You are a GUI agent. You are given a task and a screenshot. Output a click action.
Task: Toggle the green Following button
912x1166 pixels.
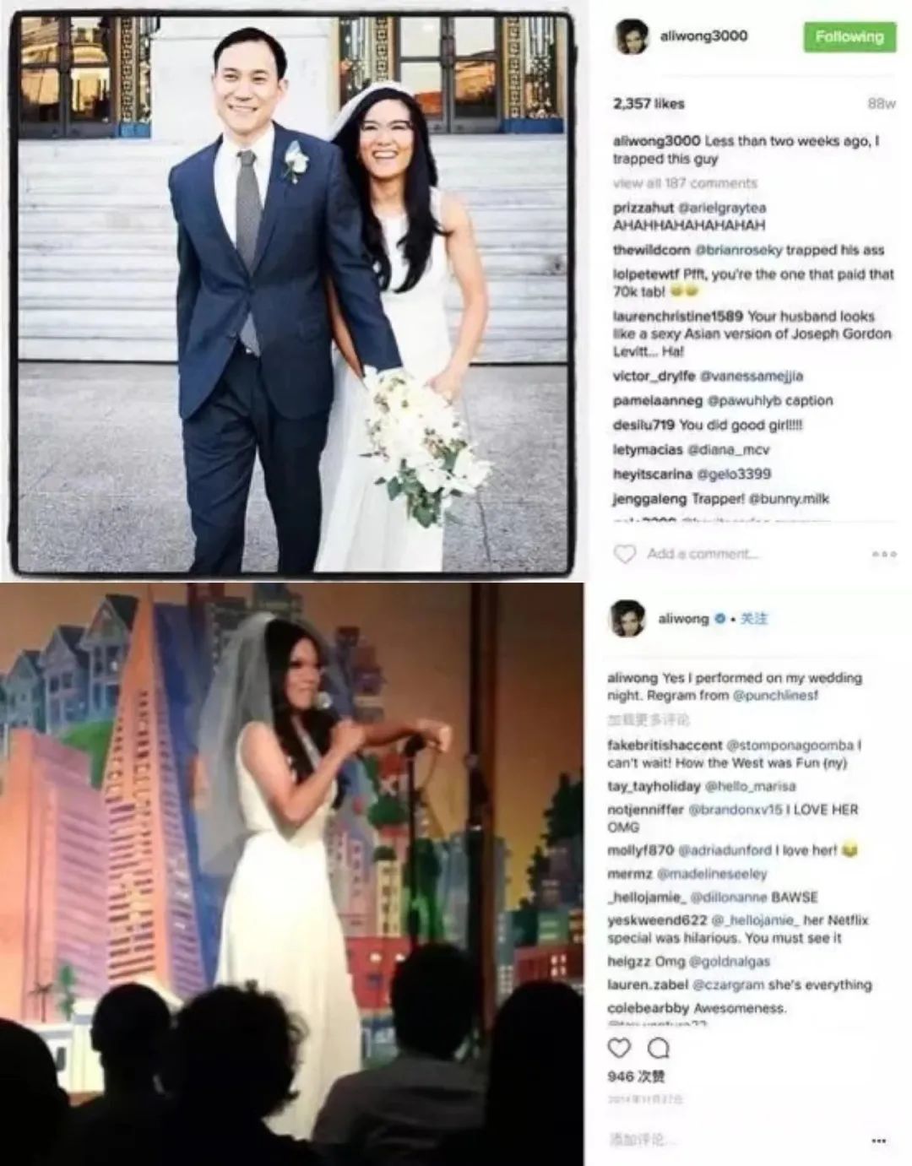849,36
